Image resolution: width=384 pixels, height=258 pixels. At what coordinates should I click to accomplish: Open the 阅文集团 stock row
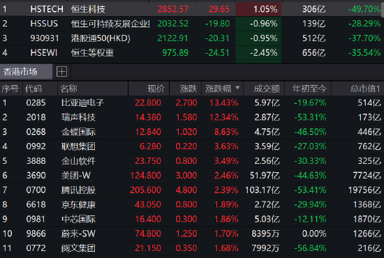coord(192,248)
